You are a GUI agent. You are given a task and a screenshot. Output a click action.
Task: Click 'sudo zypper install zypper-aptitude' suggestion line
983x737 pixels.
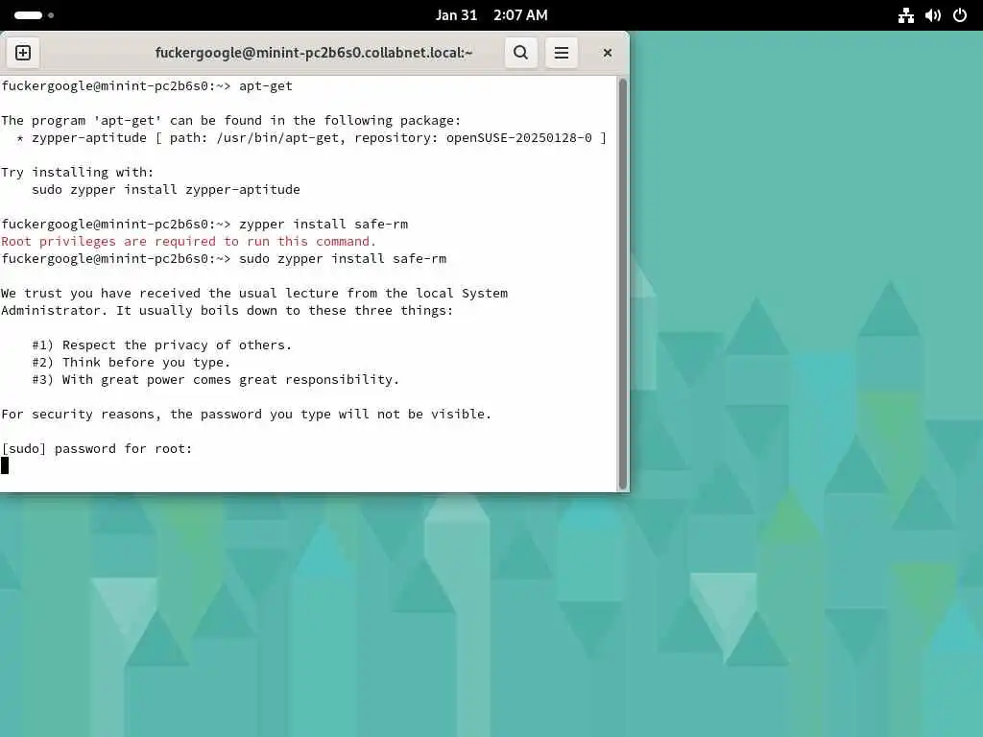(x=166, y=189)
